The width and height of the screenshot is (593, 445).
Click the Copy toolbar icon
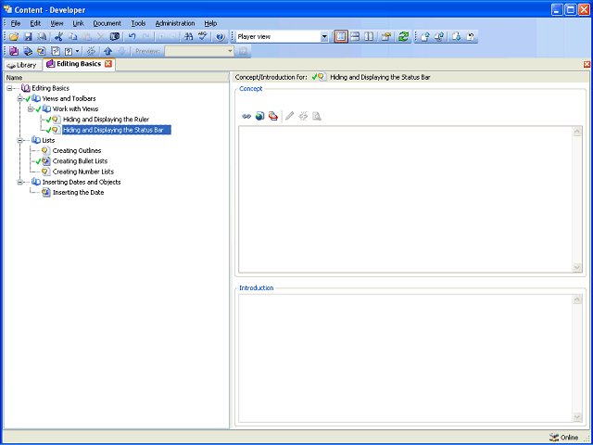[x=72, y=37]
